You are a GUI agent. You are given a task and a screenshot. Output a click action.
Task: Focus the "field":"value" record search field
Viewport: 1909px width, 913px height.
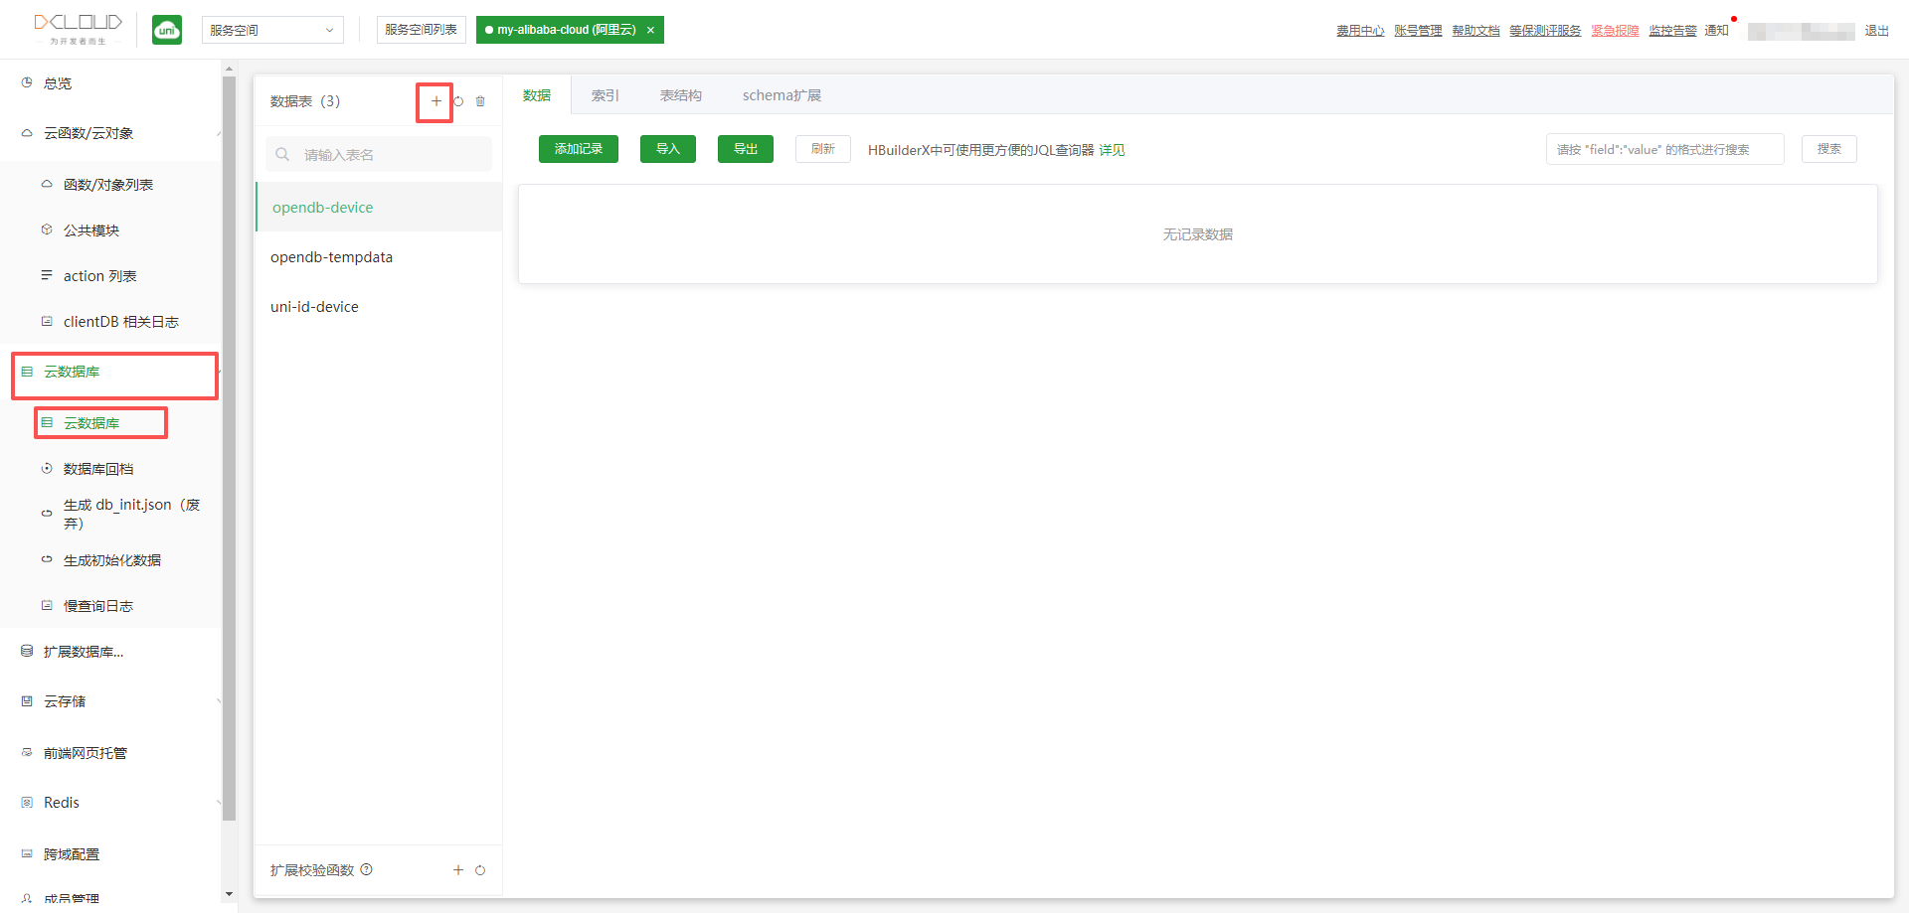[1665, 149]
